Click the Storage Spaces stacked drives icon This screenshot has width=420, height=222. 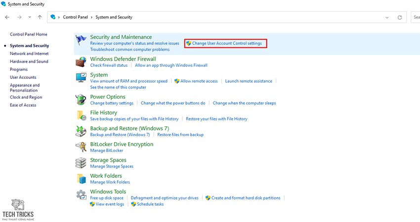[x=81, y=163]
